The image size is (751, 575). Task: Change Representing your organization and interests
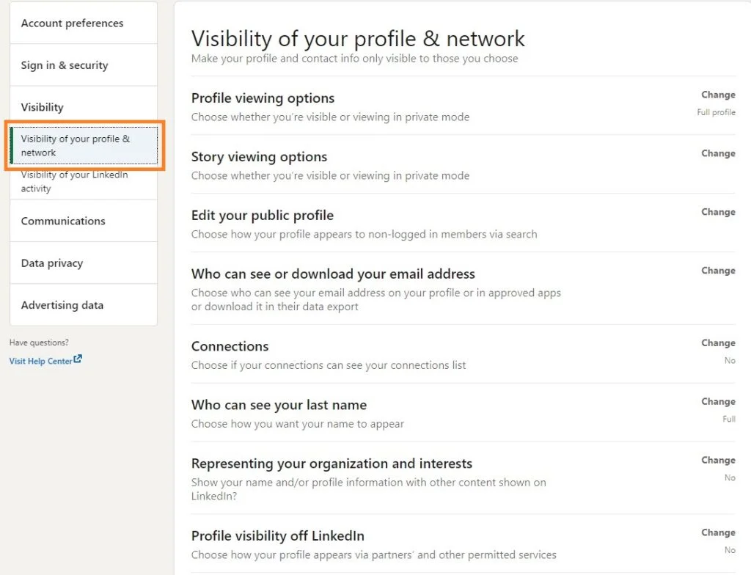pyautogui.click(x=717, y=460)
